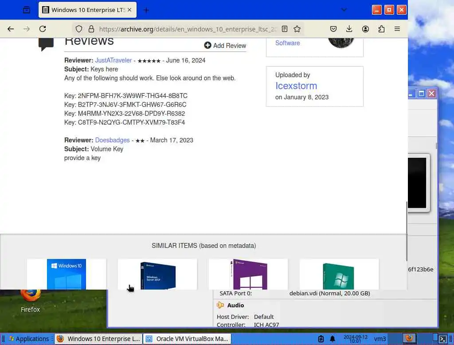Screen dimensions: 454x345
Task: Open the notifications bell tray icon
Action: pyautogui.click(x=333, y=339)
